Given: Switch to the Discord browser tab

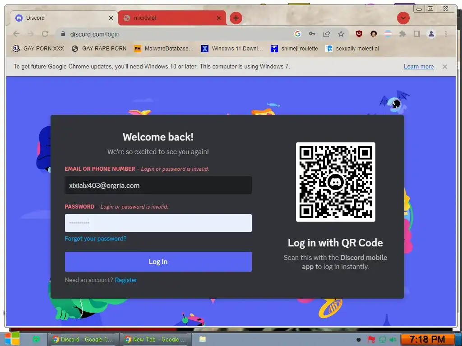Looking at the screenshot, I should [x=64, y=18].
